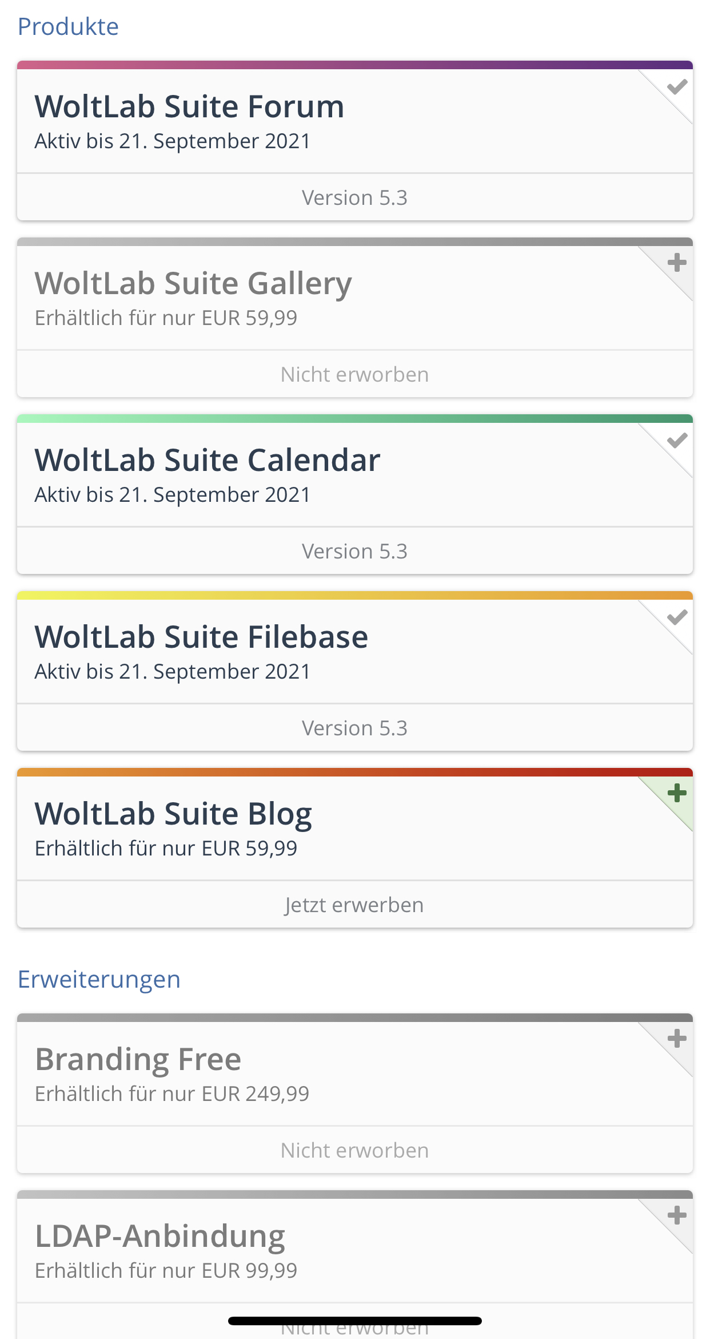710x1339 pixels.
Task: Open the WoltLab Suite Filebase title
Action: (201, 637)
